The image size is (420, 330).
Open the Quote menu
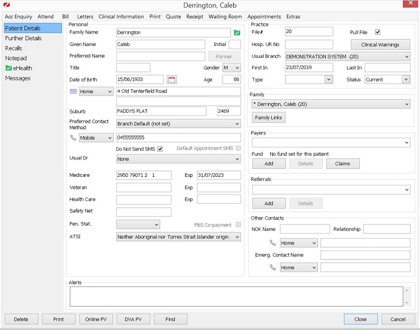173,16
